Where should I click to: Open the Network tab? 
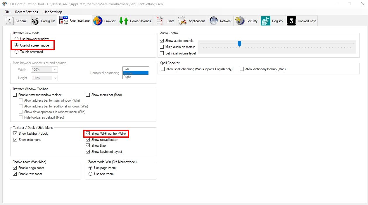[220, 21]
